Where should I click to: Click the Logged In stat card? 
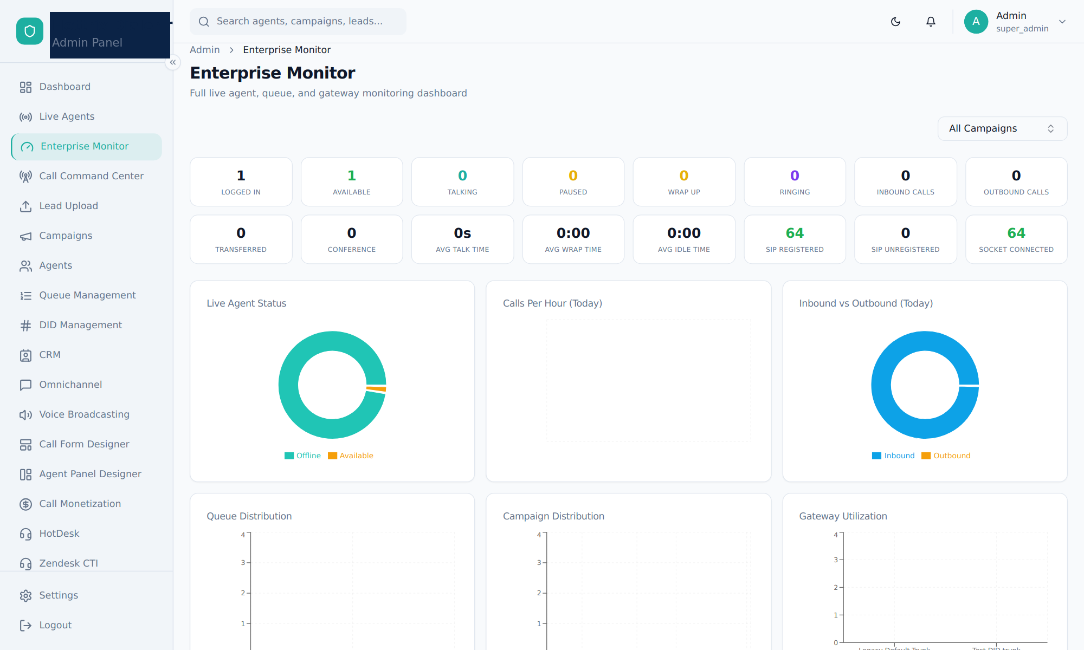tap(241, 181)
